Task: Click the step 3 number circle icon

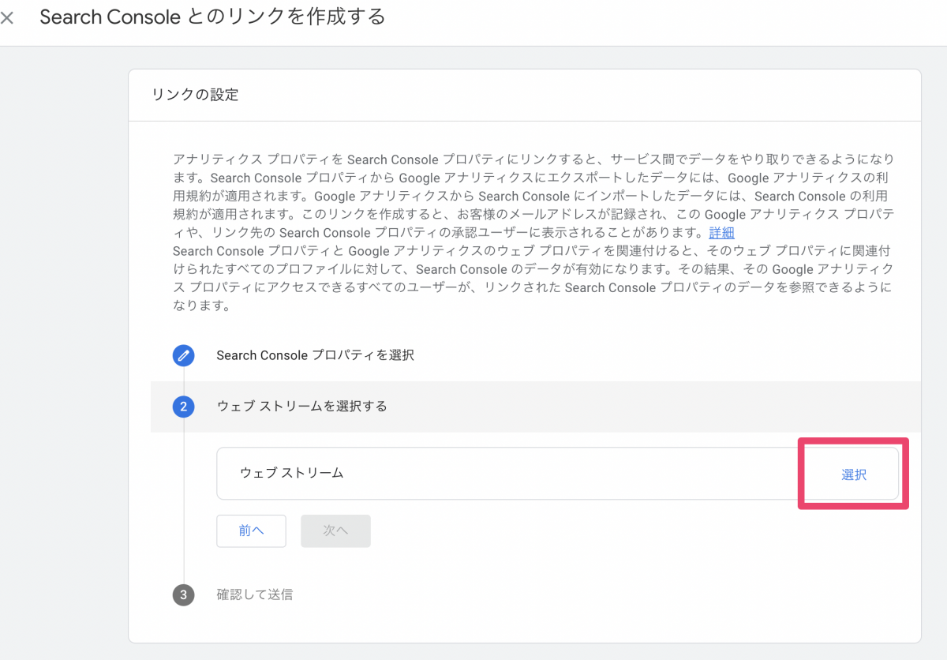Action: coord(183,594)
